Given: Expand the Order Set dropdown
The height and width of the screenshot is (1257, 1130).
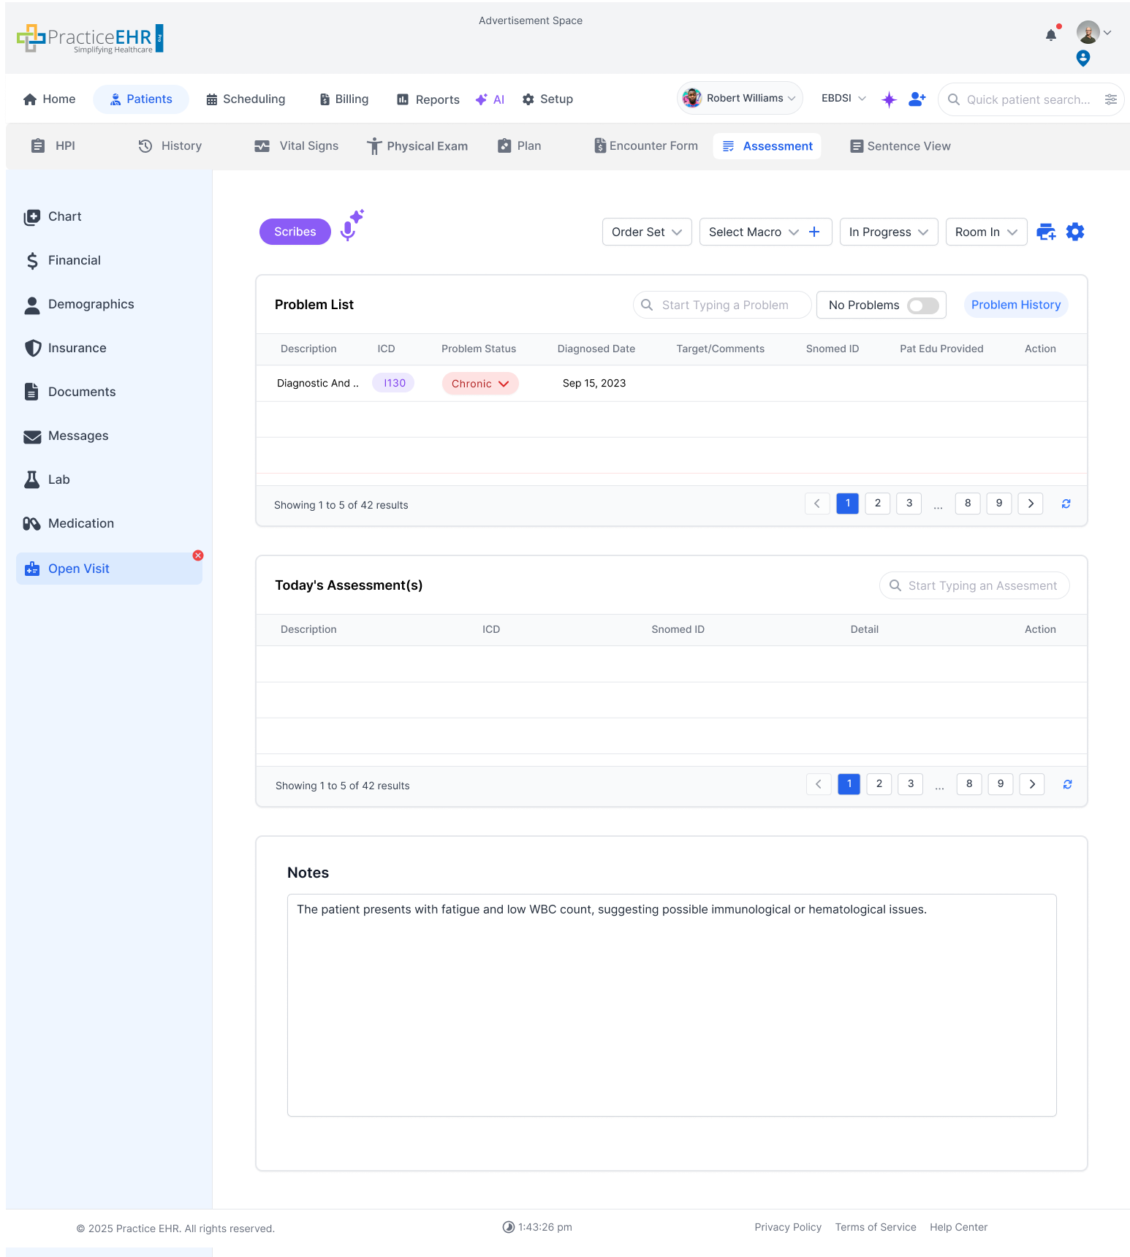Looking at the screenshot, I should [x=647, y=232].
